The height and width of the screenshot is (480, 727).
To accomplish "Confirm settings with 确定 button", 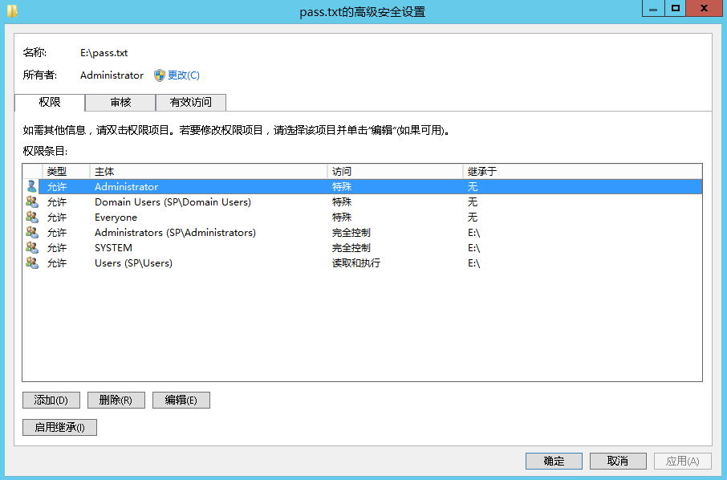I will coord(554,461).
